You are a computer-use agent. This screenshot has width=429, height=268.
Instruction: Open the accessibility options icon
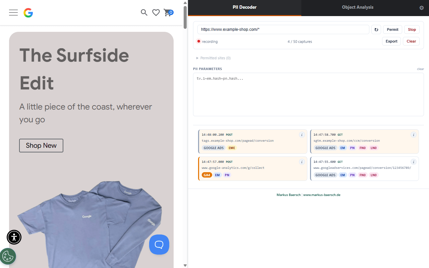click(14, 237)
